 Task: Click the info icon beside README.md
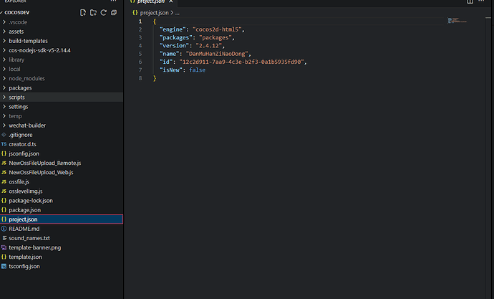pyautogui.click(x=4, y=228)
